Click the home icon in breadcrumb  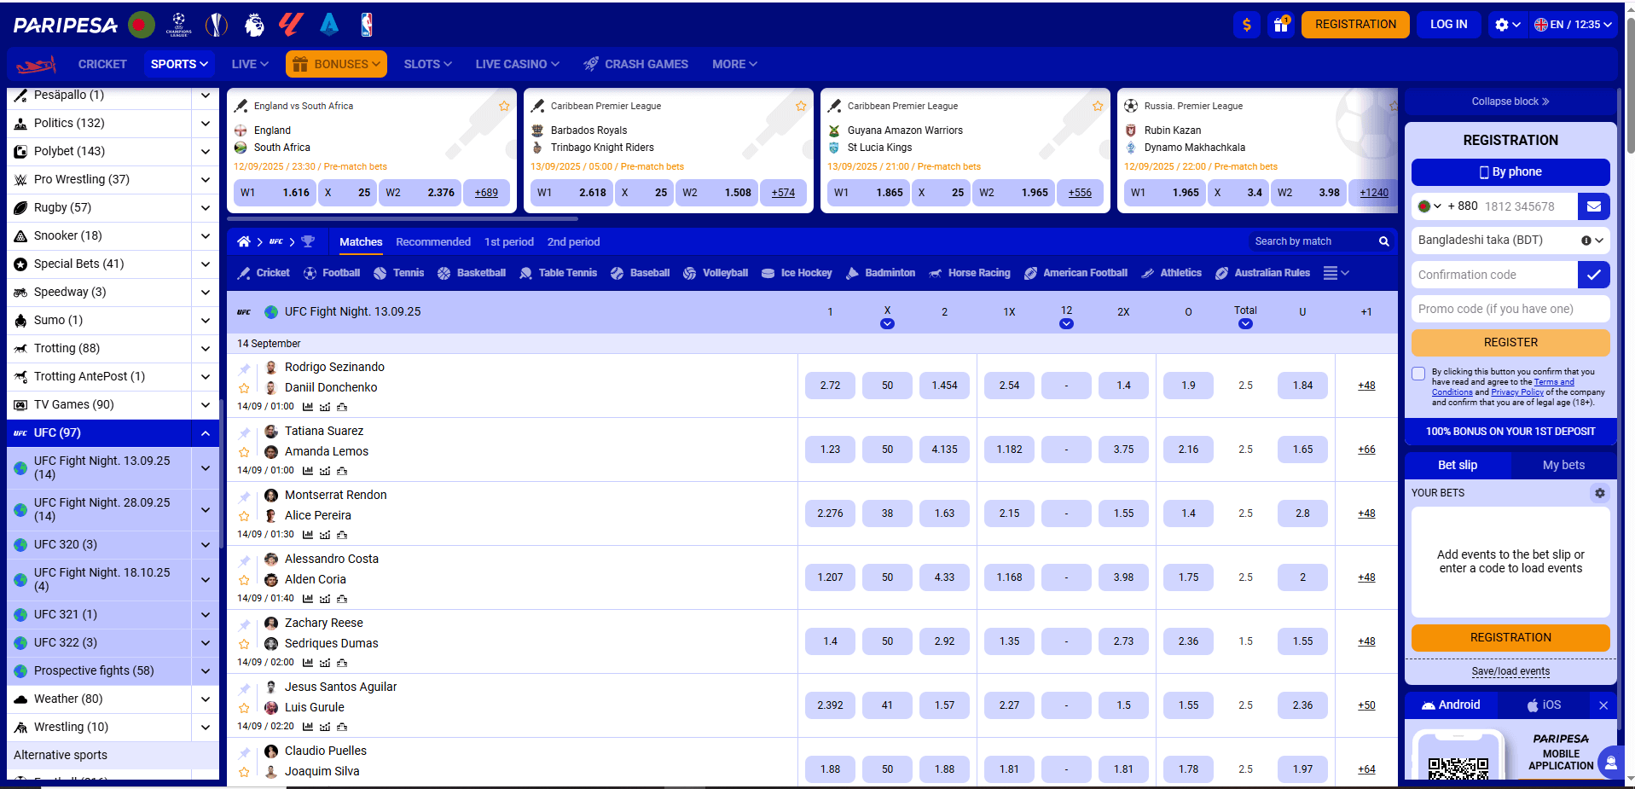point(244,242)
